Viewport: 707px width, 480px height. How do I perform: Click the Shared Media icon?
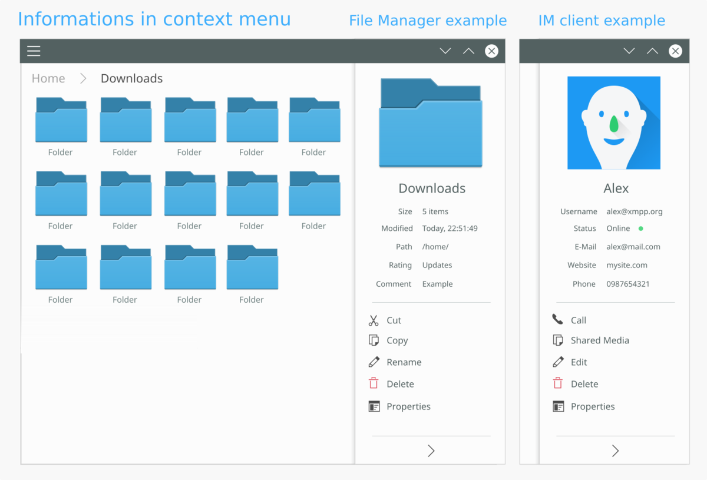click(x=558, y=340)
